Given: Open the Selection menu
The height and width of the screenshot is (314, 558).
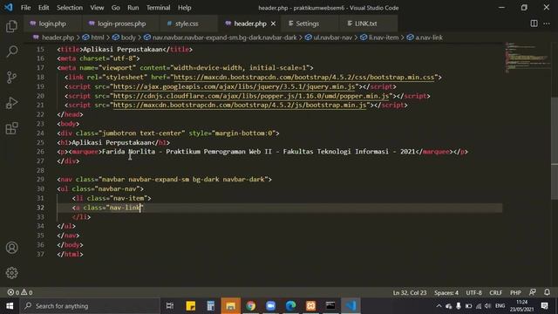Looking at the screenshot, I should (70, 8).
